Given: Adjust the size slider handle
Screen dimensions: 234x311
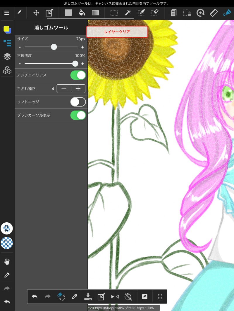Looking at the screenshot, I should 54,47.
